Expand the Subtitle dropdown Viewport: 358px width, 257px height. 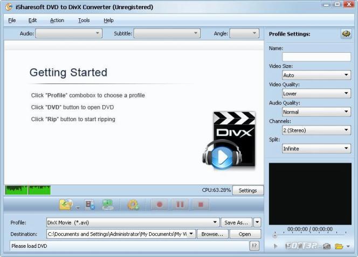click(x=167, y=33)
